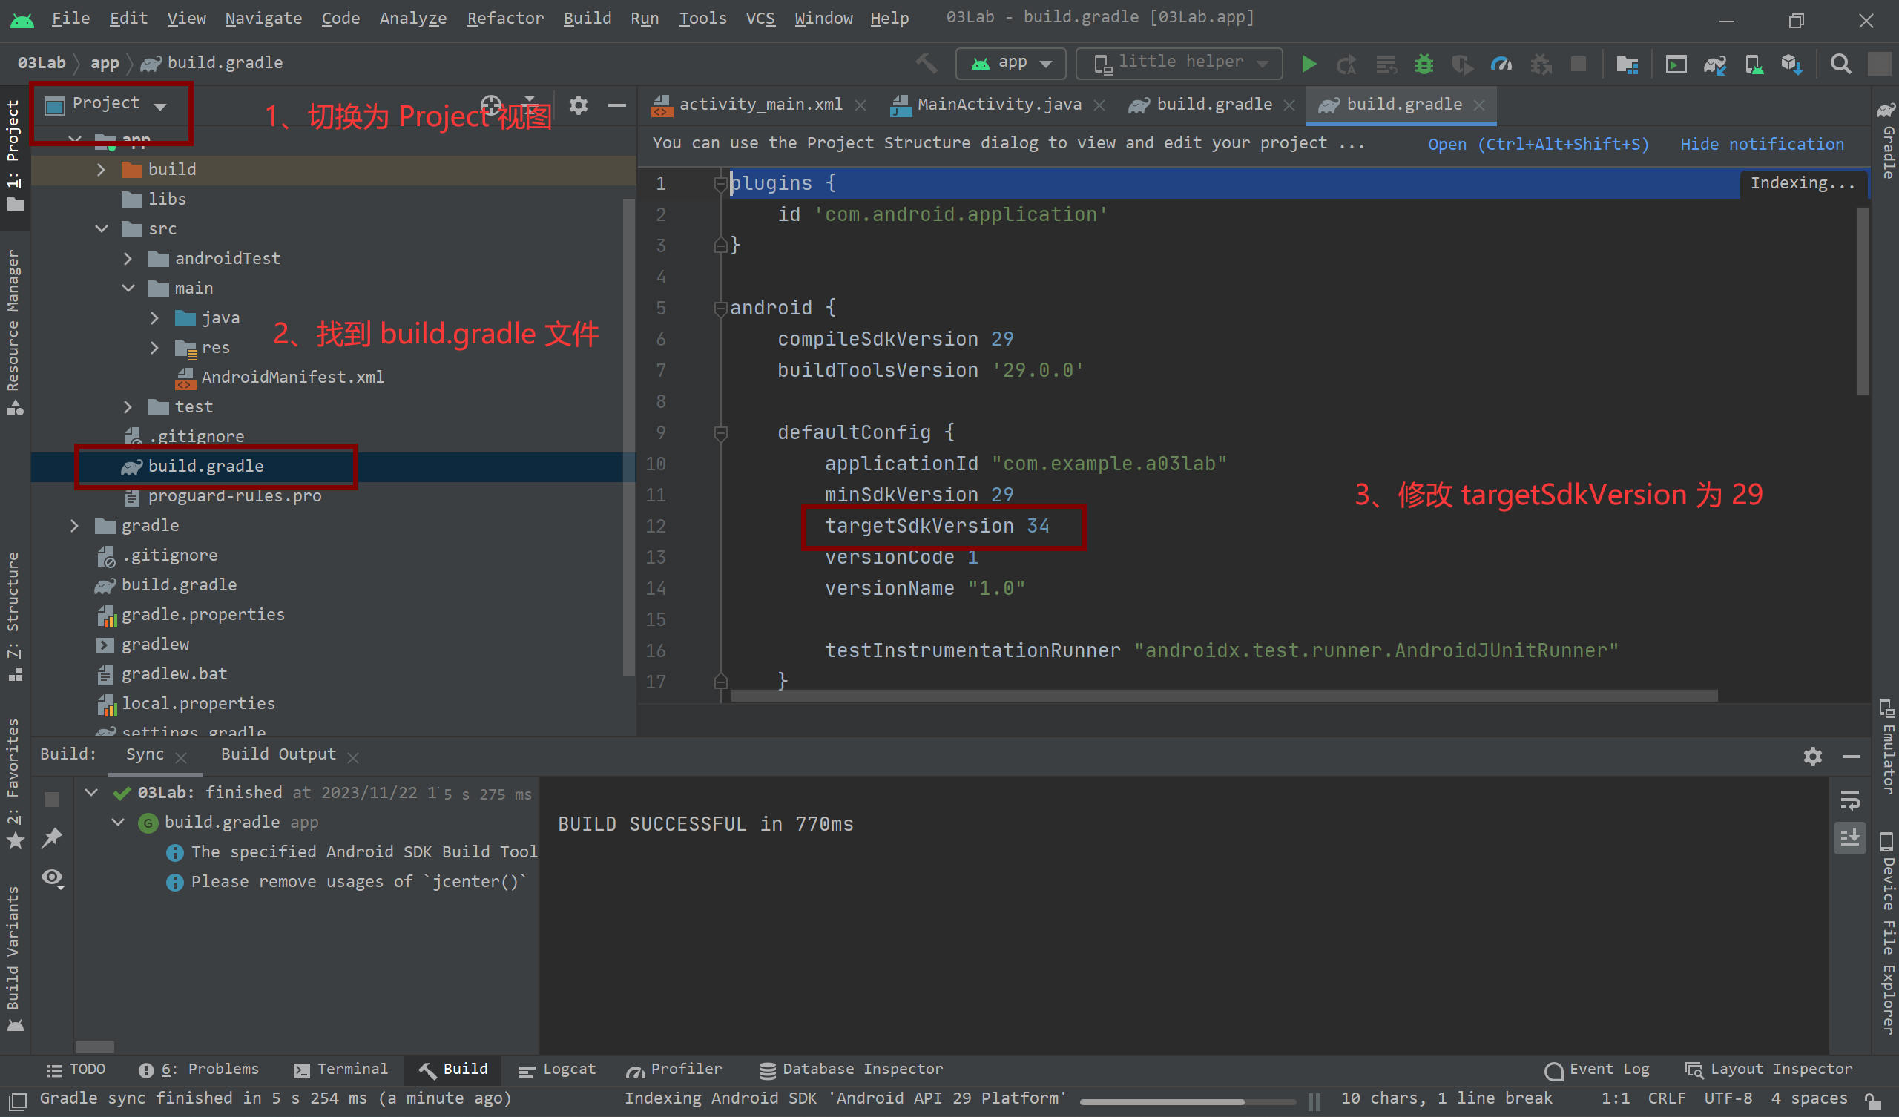Toggle the Build Variants side tool window
The image size is (1899, 1117).
(14, 959)
